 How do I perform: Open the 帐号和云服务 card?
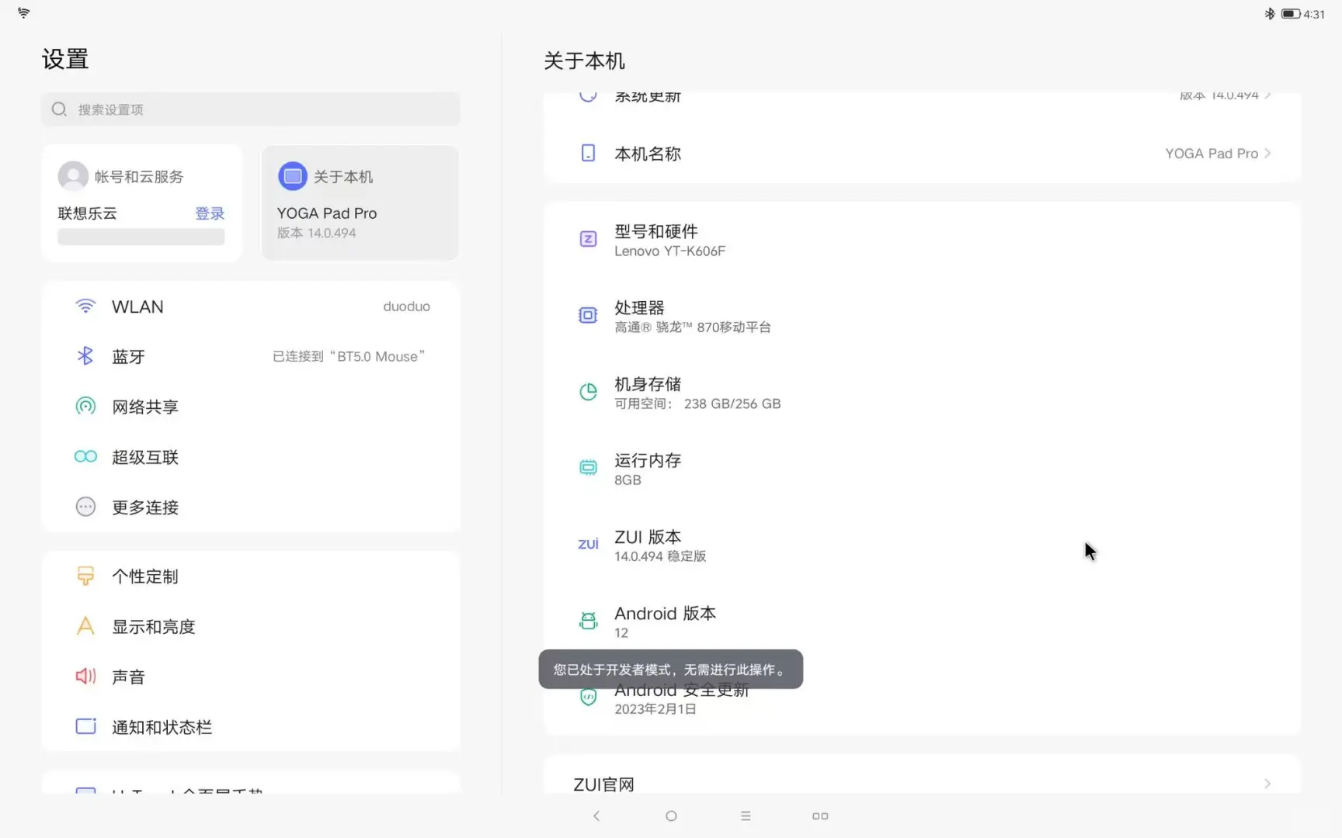pyautogui.click(x=141, y=203)
